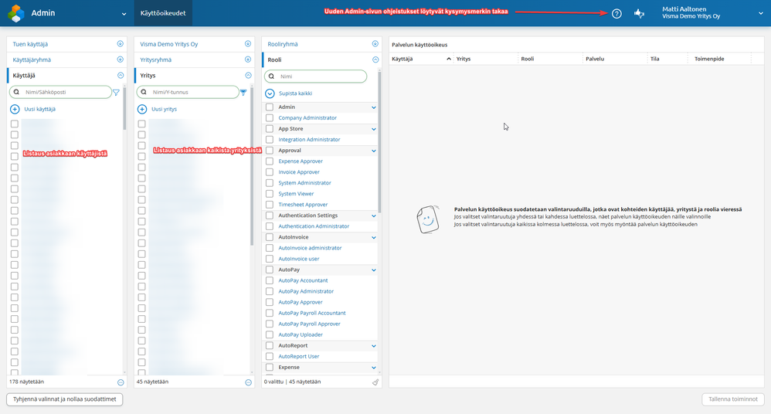Screen dimensions: 771x414
Task: Tick the Company Administrator checkbox
Action: [270, 117]
